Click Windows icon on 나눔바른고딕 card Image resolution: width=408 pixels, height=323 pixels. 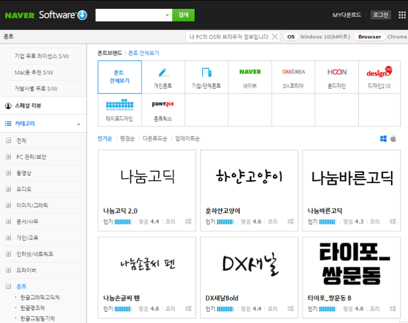click(x=393, y=222)
